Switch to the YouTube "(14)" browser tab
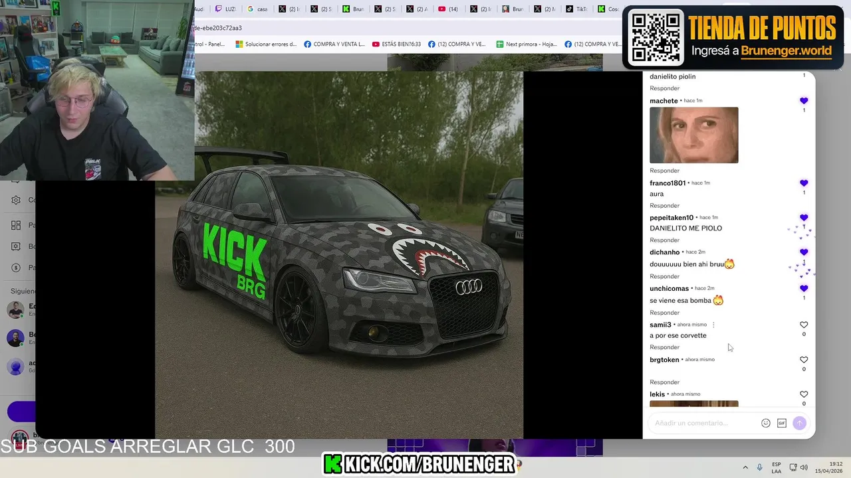Viewport: 851px width, 478px height. [x=449, y=9]
